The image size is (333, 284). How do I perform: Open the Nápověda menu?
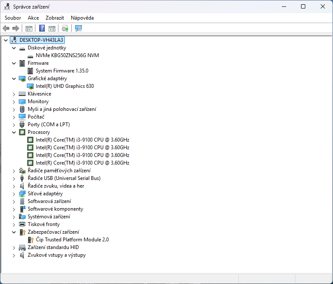pos(82,18)
